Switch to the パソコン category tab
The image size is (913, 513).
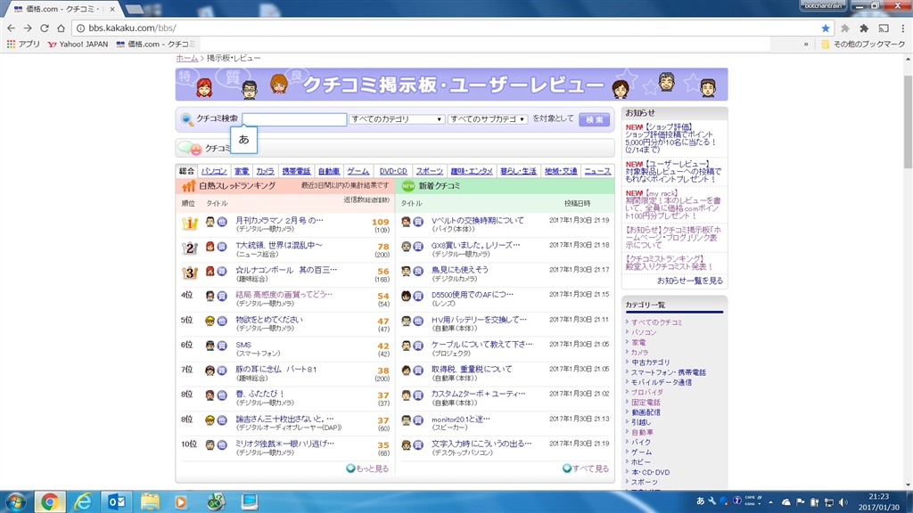214,171
